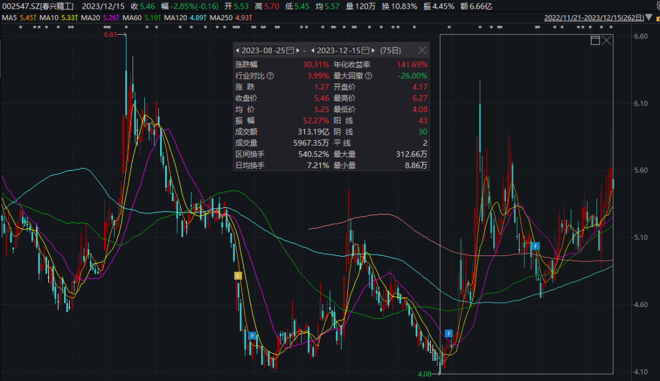This screenshot has height=381, width=660.
Task: Step start date back one day
Action: pyautogui.click(x=237, y=51)
